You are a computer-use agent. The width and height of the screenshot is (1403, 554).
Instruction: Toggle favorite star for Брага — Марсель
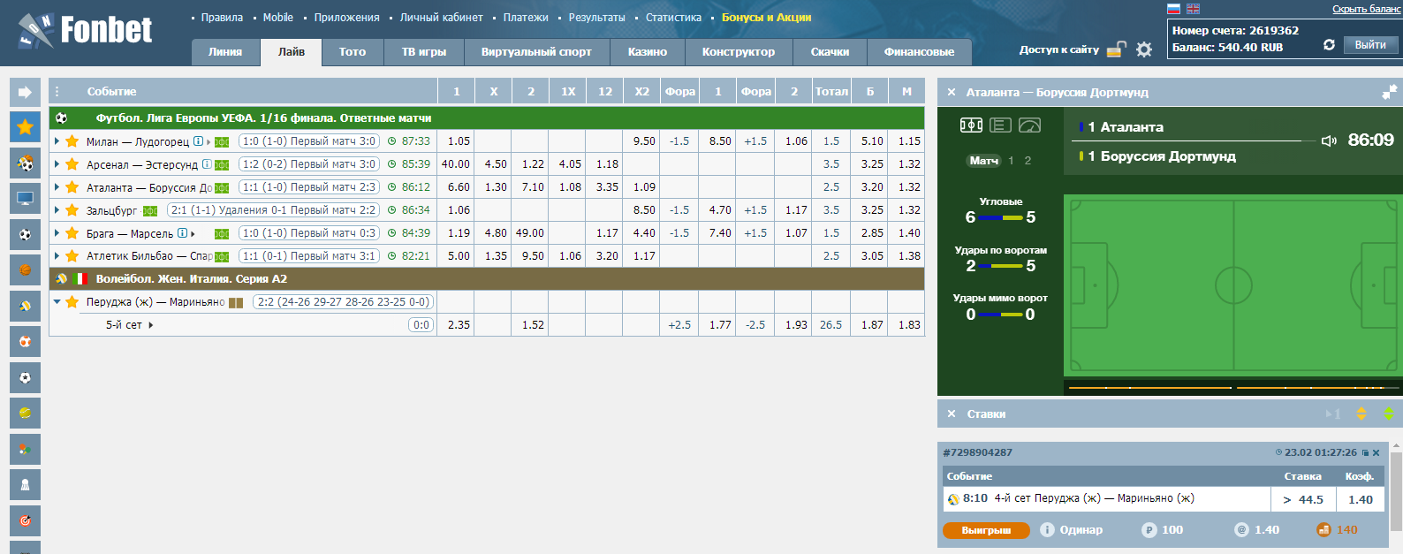tap(72, 233)
